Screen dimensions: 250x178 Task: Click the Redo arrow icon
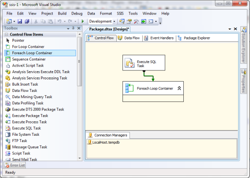70,22
